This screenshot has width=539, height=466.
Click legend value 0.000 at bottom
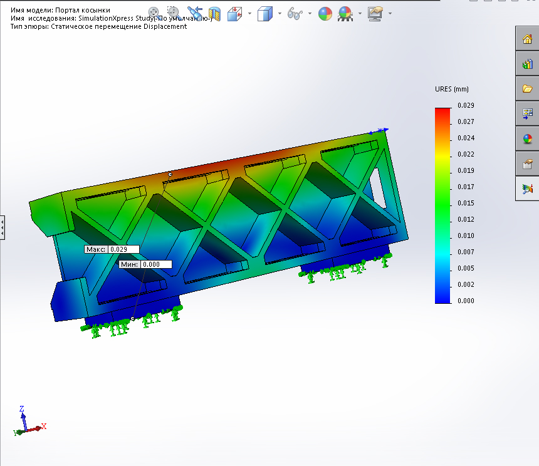466,301
